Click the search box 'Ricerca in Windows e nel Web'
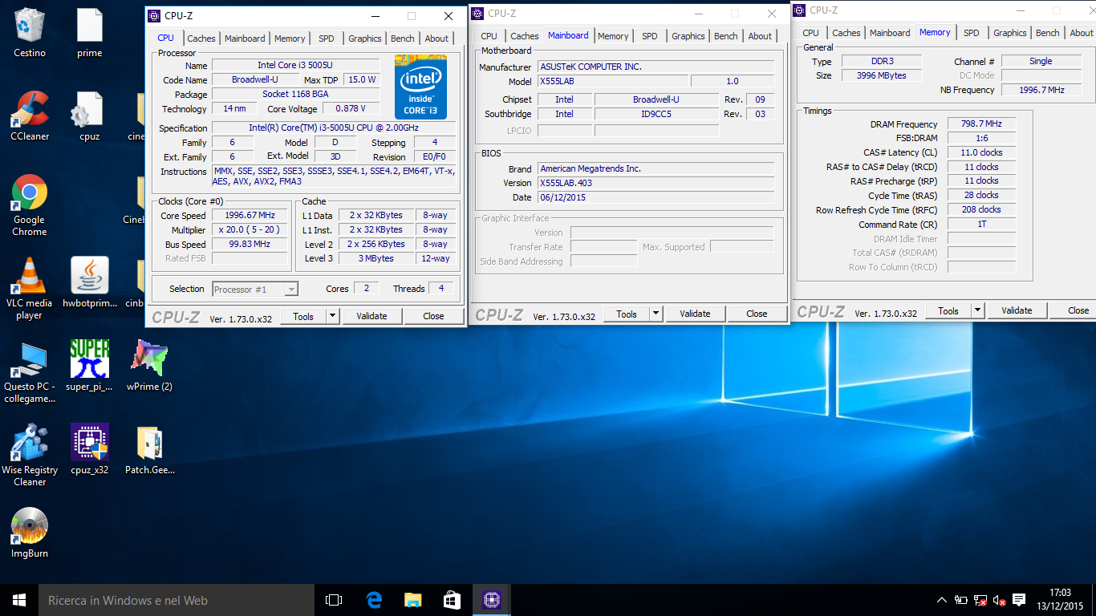This screenshot has width=1096, height=616. pos(177,600)
